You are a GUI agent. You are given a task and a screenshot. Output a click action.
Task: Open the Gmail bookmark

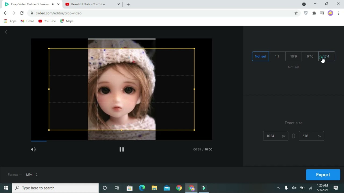[27, 21]
